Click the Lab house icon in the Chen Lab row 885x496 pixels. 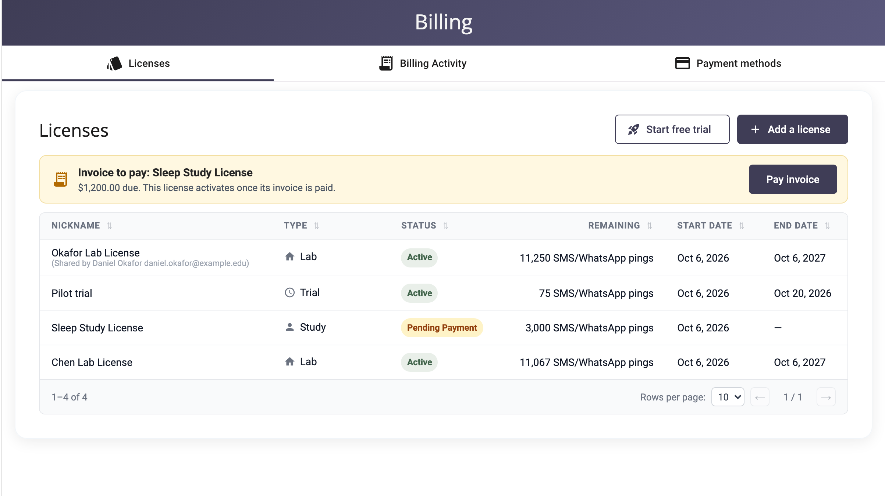click(x=290, y=362)
